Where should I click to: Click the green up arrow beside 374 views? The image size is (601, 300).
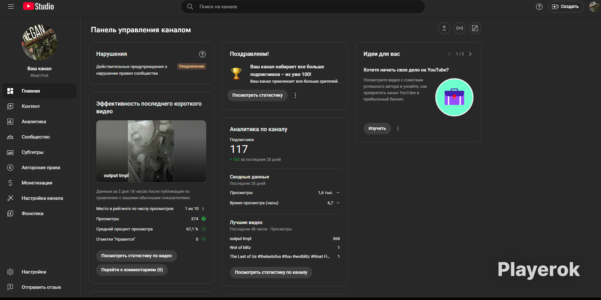tap(204, 219)
